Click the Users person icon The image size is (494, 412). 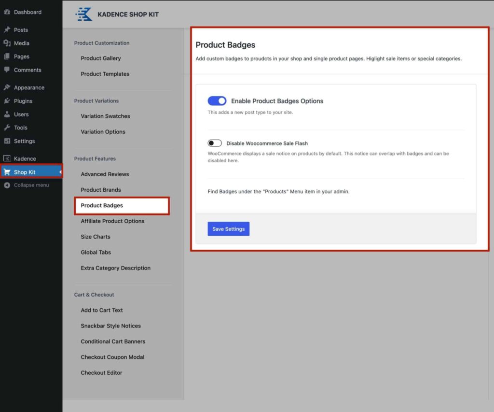pos(7,114)
